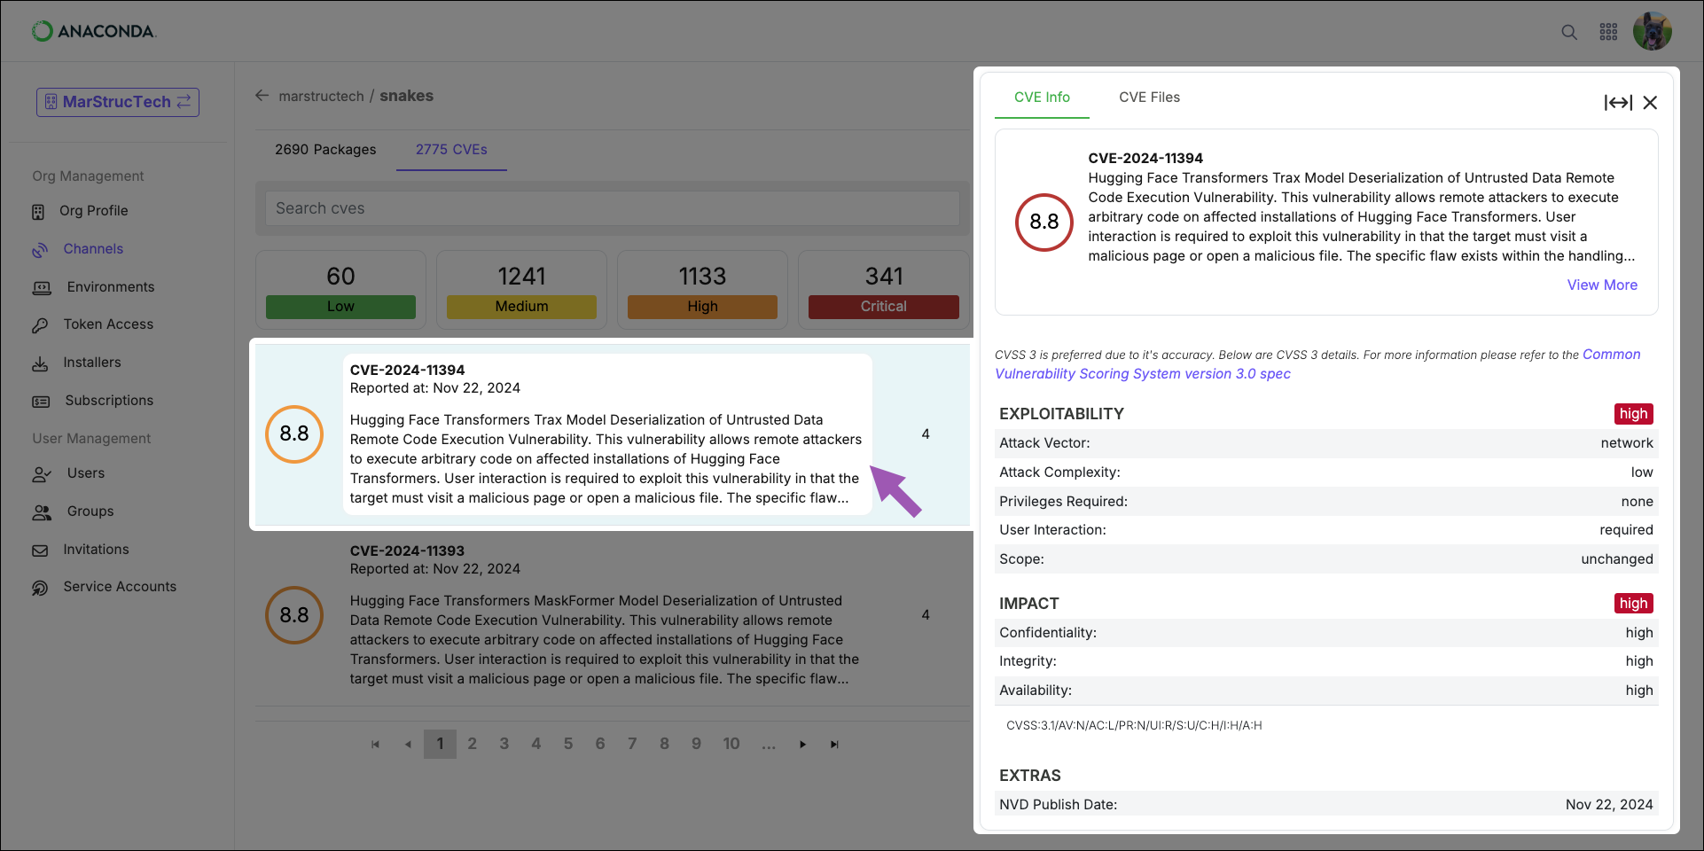
Task: Open the CVE Info tab
Action: [x=1042, y=98]
